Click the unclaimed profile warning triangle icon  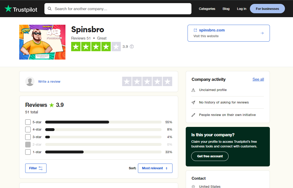click(x=193, y=90)
